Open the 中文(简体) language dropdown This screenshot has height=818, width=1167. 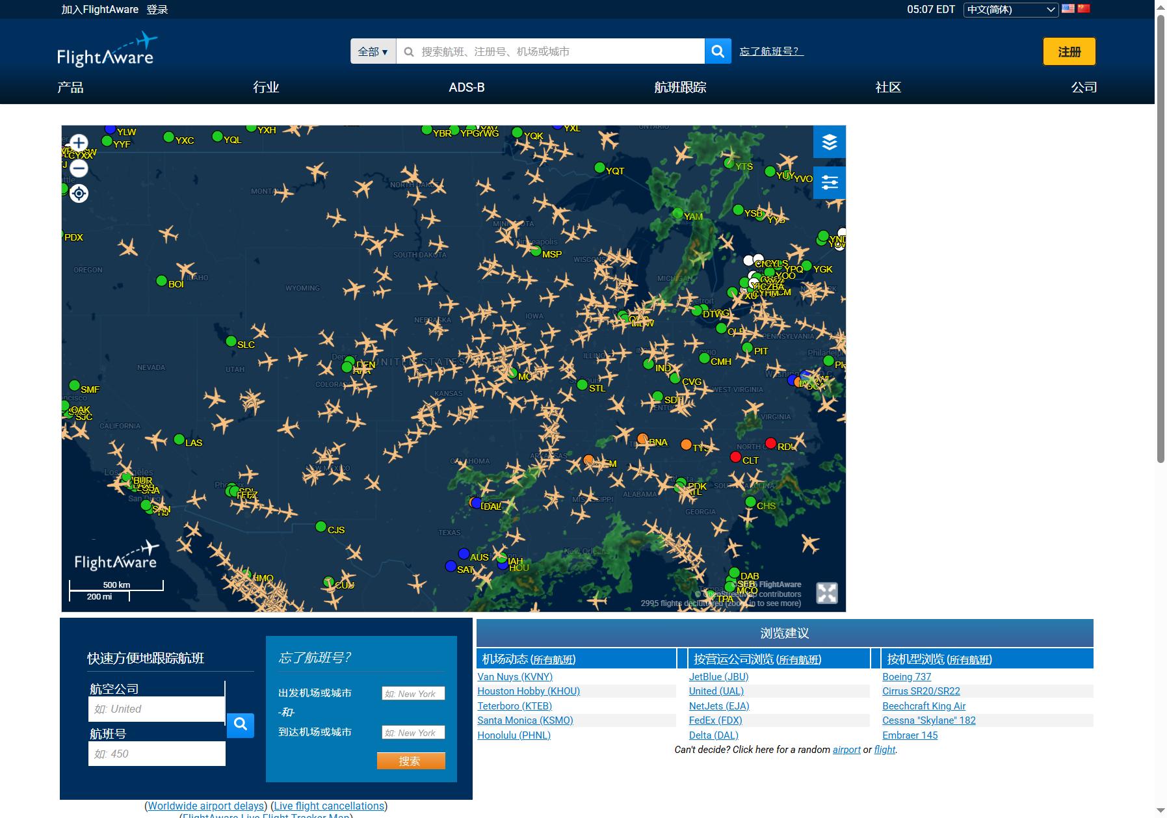click(x=1011, y=10)
